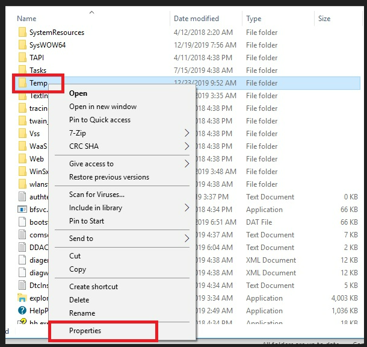The height and width of the screenshot is (347, 367).
Task: Sort by the Date modified column header
Action: (x=196, y=19)
